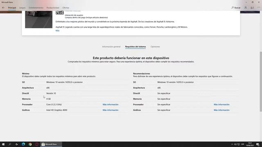Click 'Sin especificar' for recommended Memoria
The image size is (262, 147).
pos(164,99)
